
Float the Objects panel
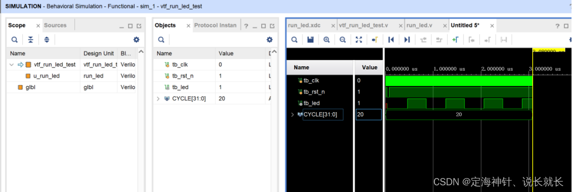tap(272, 26)
